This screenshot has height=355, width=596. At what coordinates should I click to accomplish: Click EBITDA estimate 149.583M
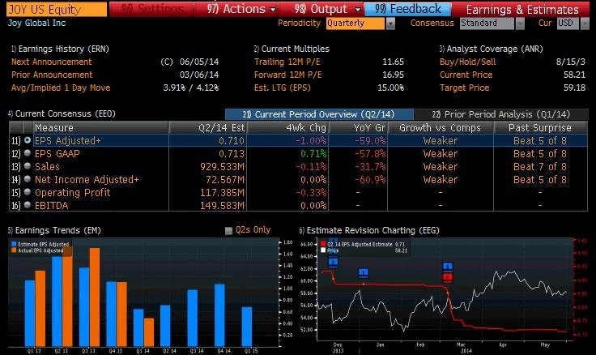pos(223,206)
